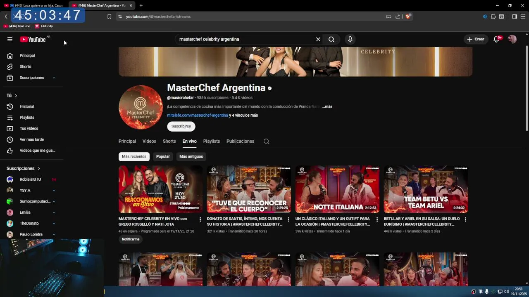Open the browser extensions puzzle icon

pyautogui.click(x=493, y=16)
